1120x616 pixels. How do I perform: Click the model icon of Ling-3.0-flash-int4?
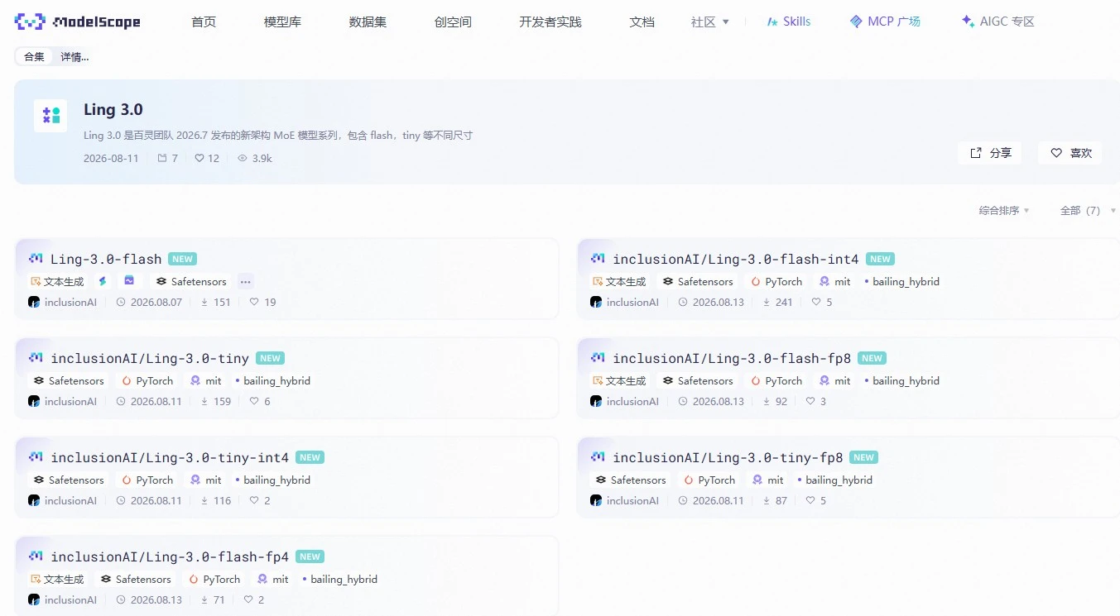pyautogui.click(x=598, y=259)
